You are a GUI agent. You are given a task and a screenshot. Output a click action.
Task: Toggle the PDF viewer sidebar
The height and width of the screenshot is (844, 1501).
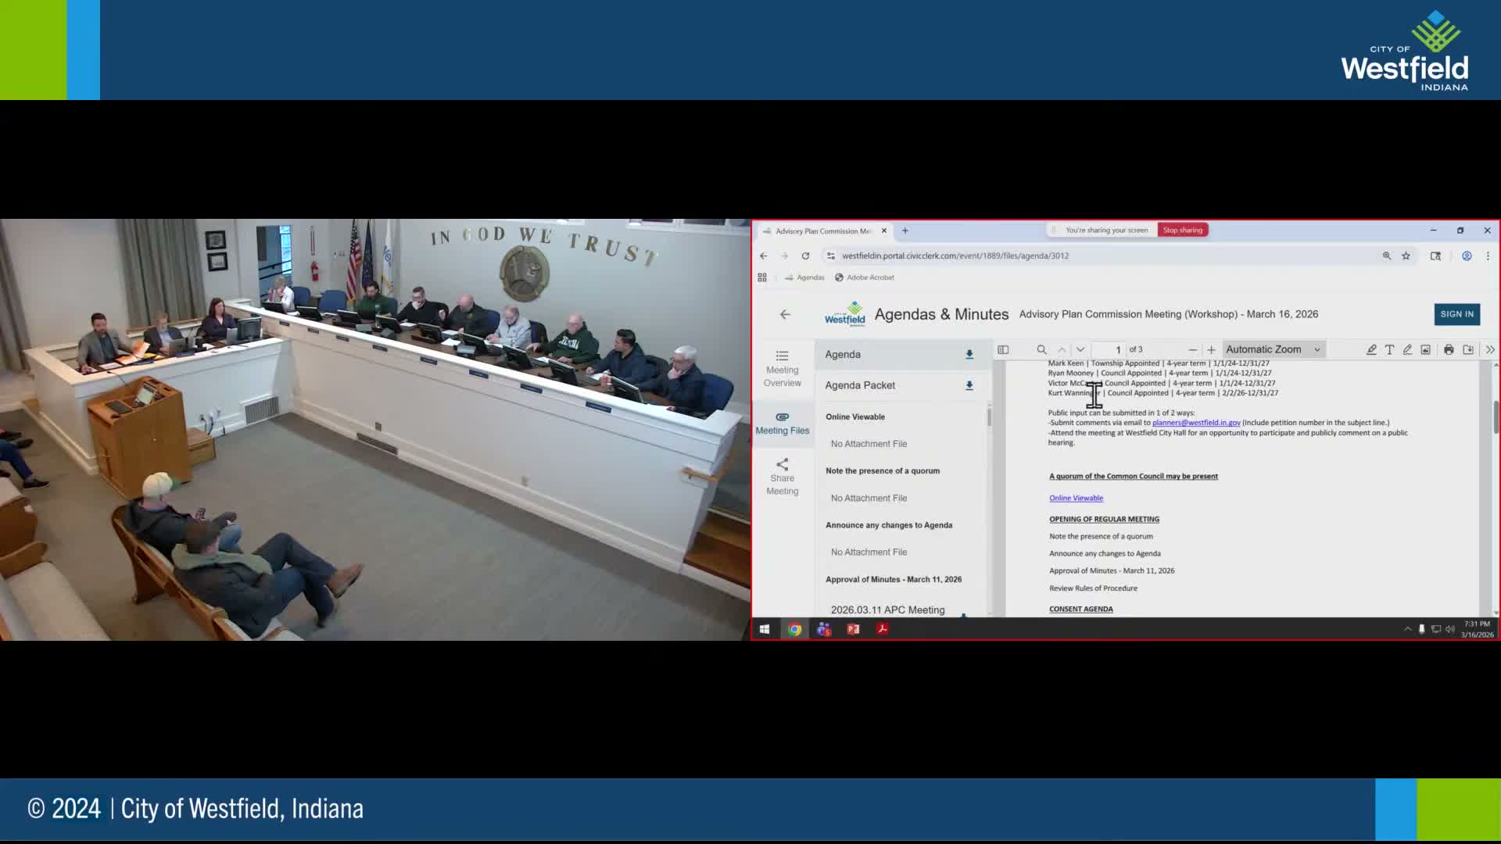point(1003,349)
